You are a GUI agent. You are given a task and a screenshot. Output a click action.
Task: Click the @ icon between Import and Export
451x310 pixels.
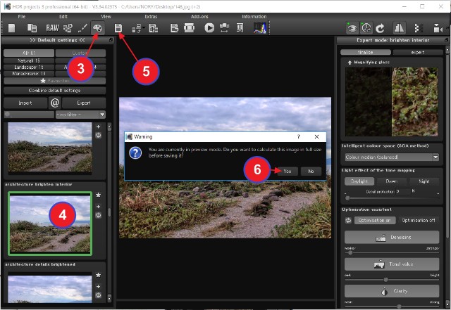[54, 103]
